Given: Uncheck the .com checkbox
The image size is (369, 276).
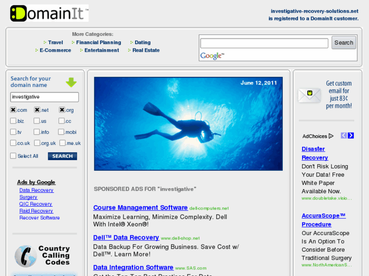Looking at the screenshot, I should [x=13, y=110].
